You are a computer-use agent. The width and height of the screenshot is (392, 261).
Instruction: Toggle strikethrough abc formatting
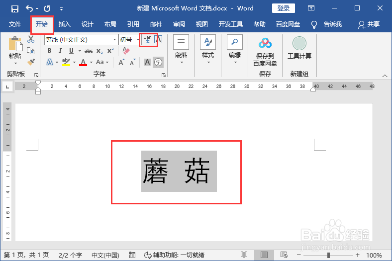(x=89, y=51)
